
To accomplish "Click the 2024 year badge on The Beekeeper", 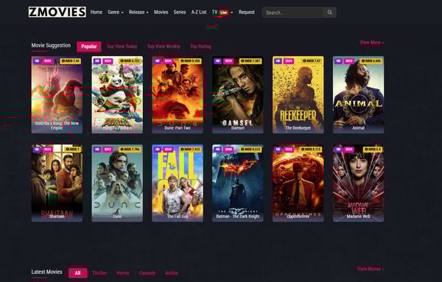I will click(289, 61).
